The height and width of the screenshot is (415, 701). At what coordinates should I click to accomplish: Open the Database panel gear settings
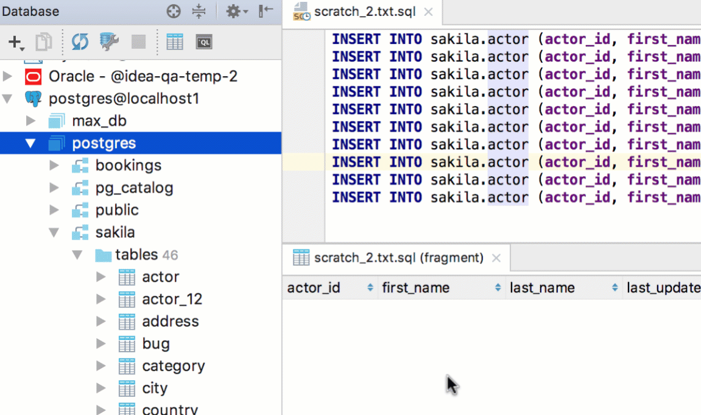coord(236,11)
